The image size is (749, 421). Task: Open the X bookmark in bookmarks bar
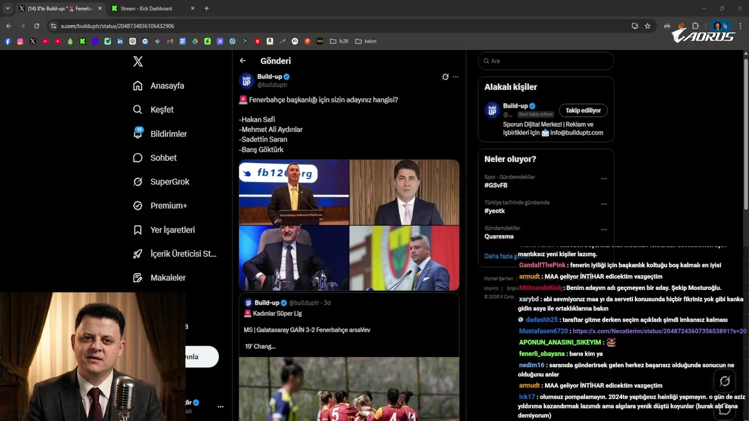tap(32, 42)
